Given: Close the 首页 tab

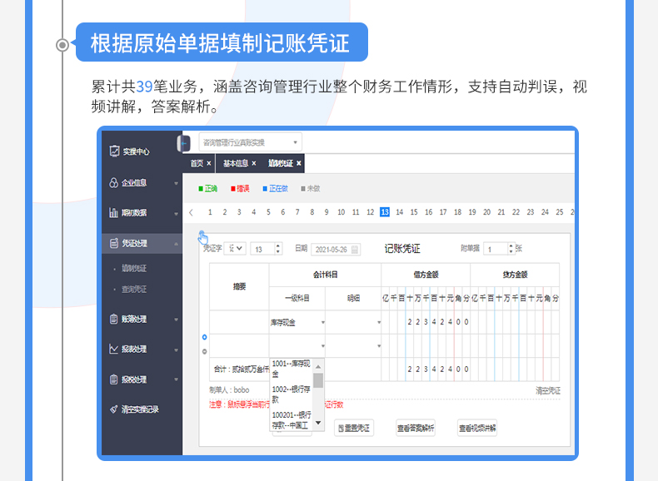Looking at the screenshot, I should pyautogui.click(x=209, y=164).
